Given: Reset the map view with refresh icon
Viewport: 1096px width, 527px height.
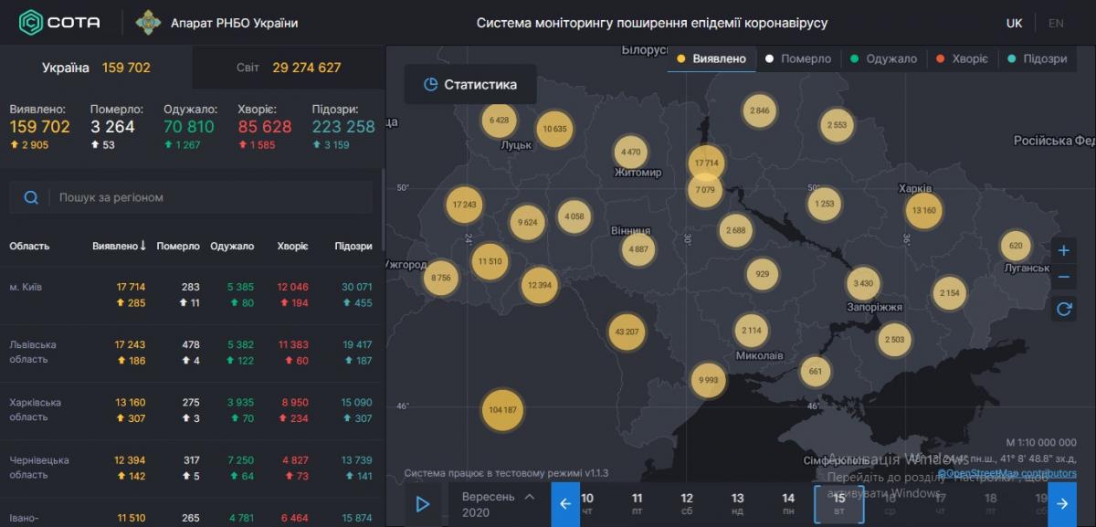Looking at the screenshot, I should (1063, 309).
